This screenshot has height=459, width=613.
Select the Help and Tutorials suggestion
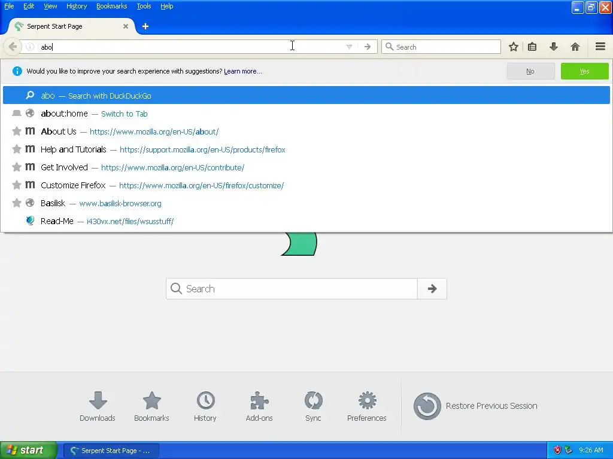(306, 149)
